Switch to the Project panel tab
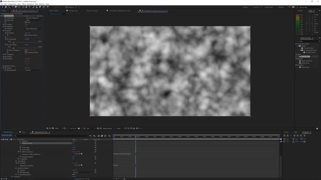Image resolution: width=321 pixels, height=180 pixels. [x=4, y=10]
